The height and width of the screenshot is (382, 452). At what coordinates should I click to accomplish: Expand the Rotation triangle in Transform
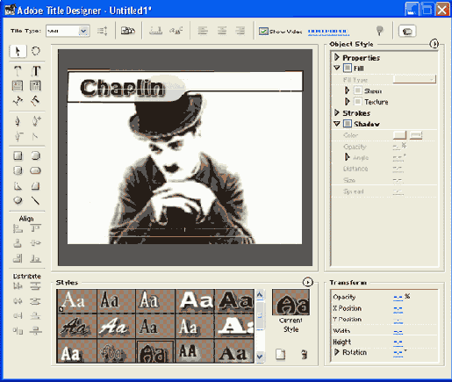click(x=337, y=352)
